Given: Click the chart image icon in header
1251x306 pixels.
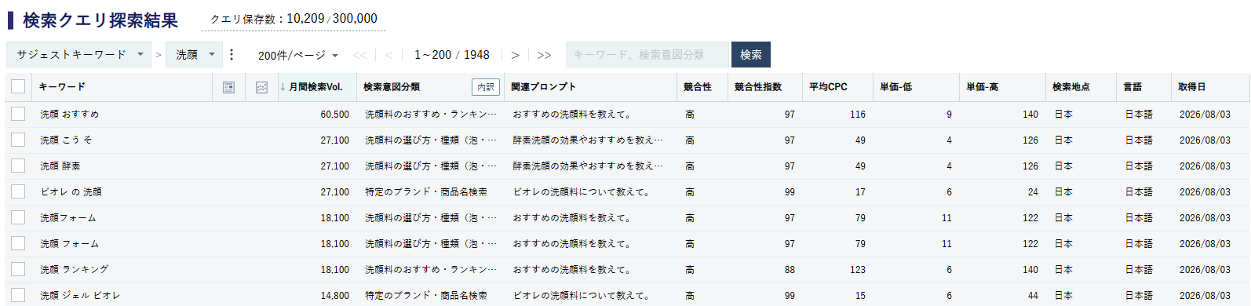Looking at the screenshot, I should [x=262, y=87].
